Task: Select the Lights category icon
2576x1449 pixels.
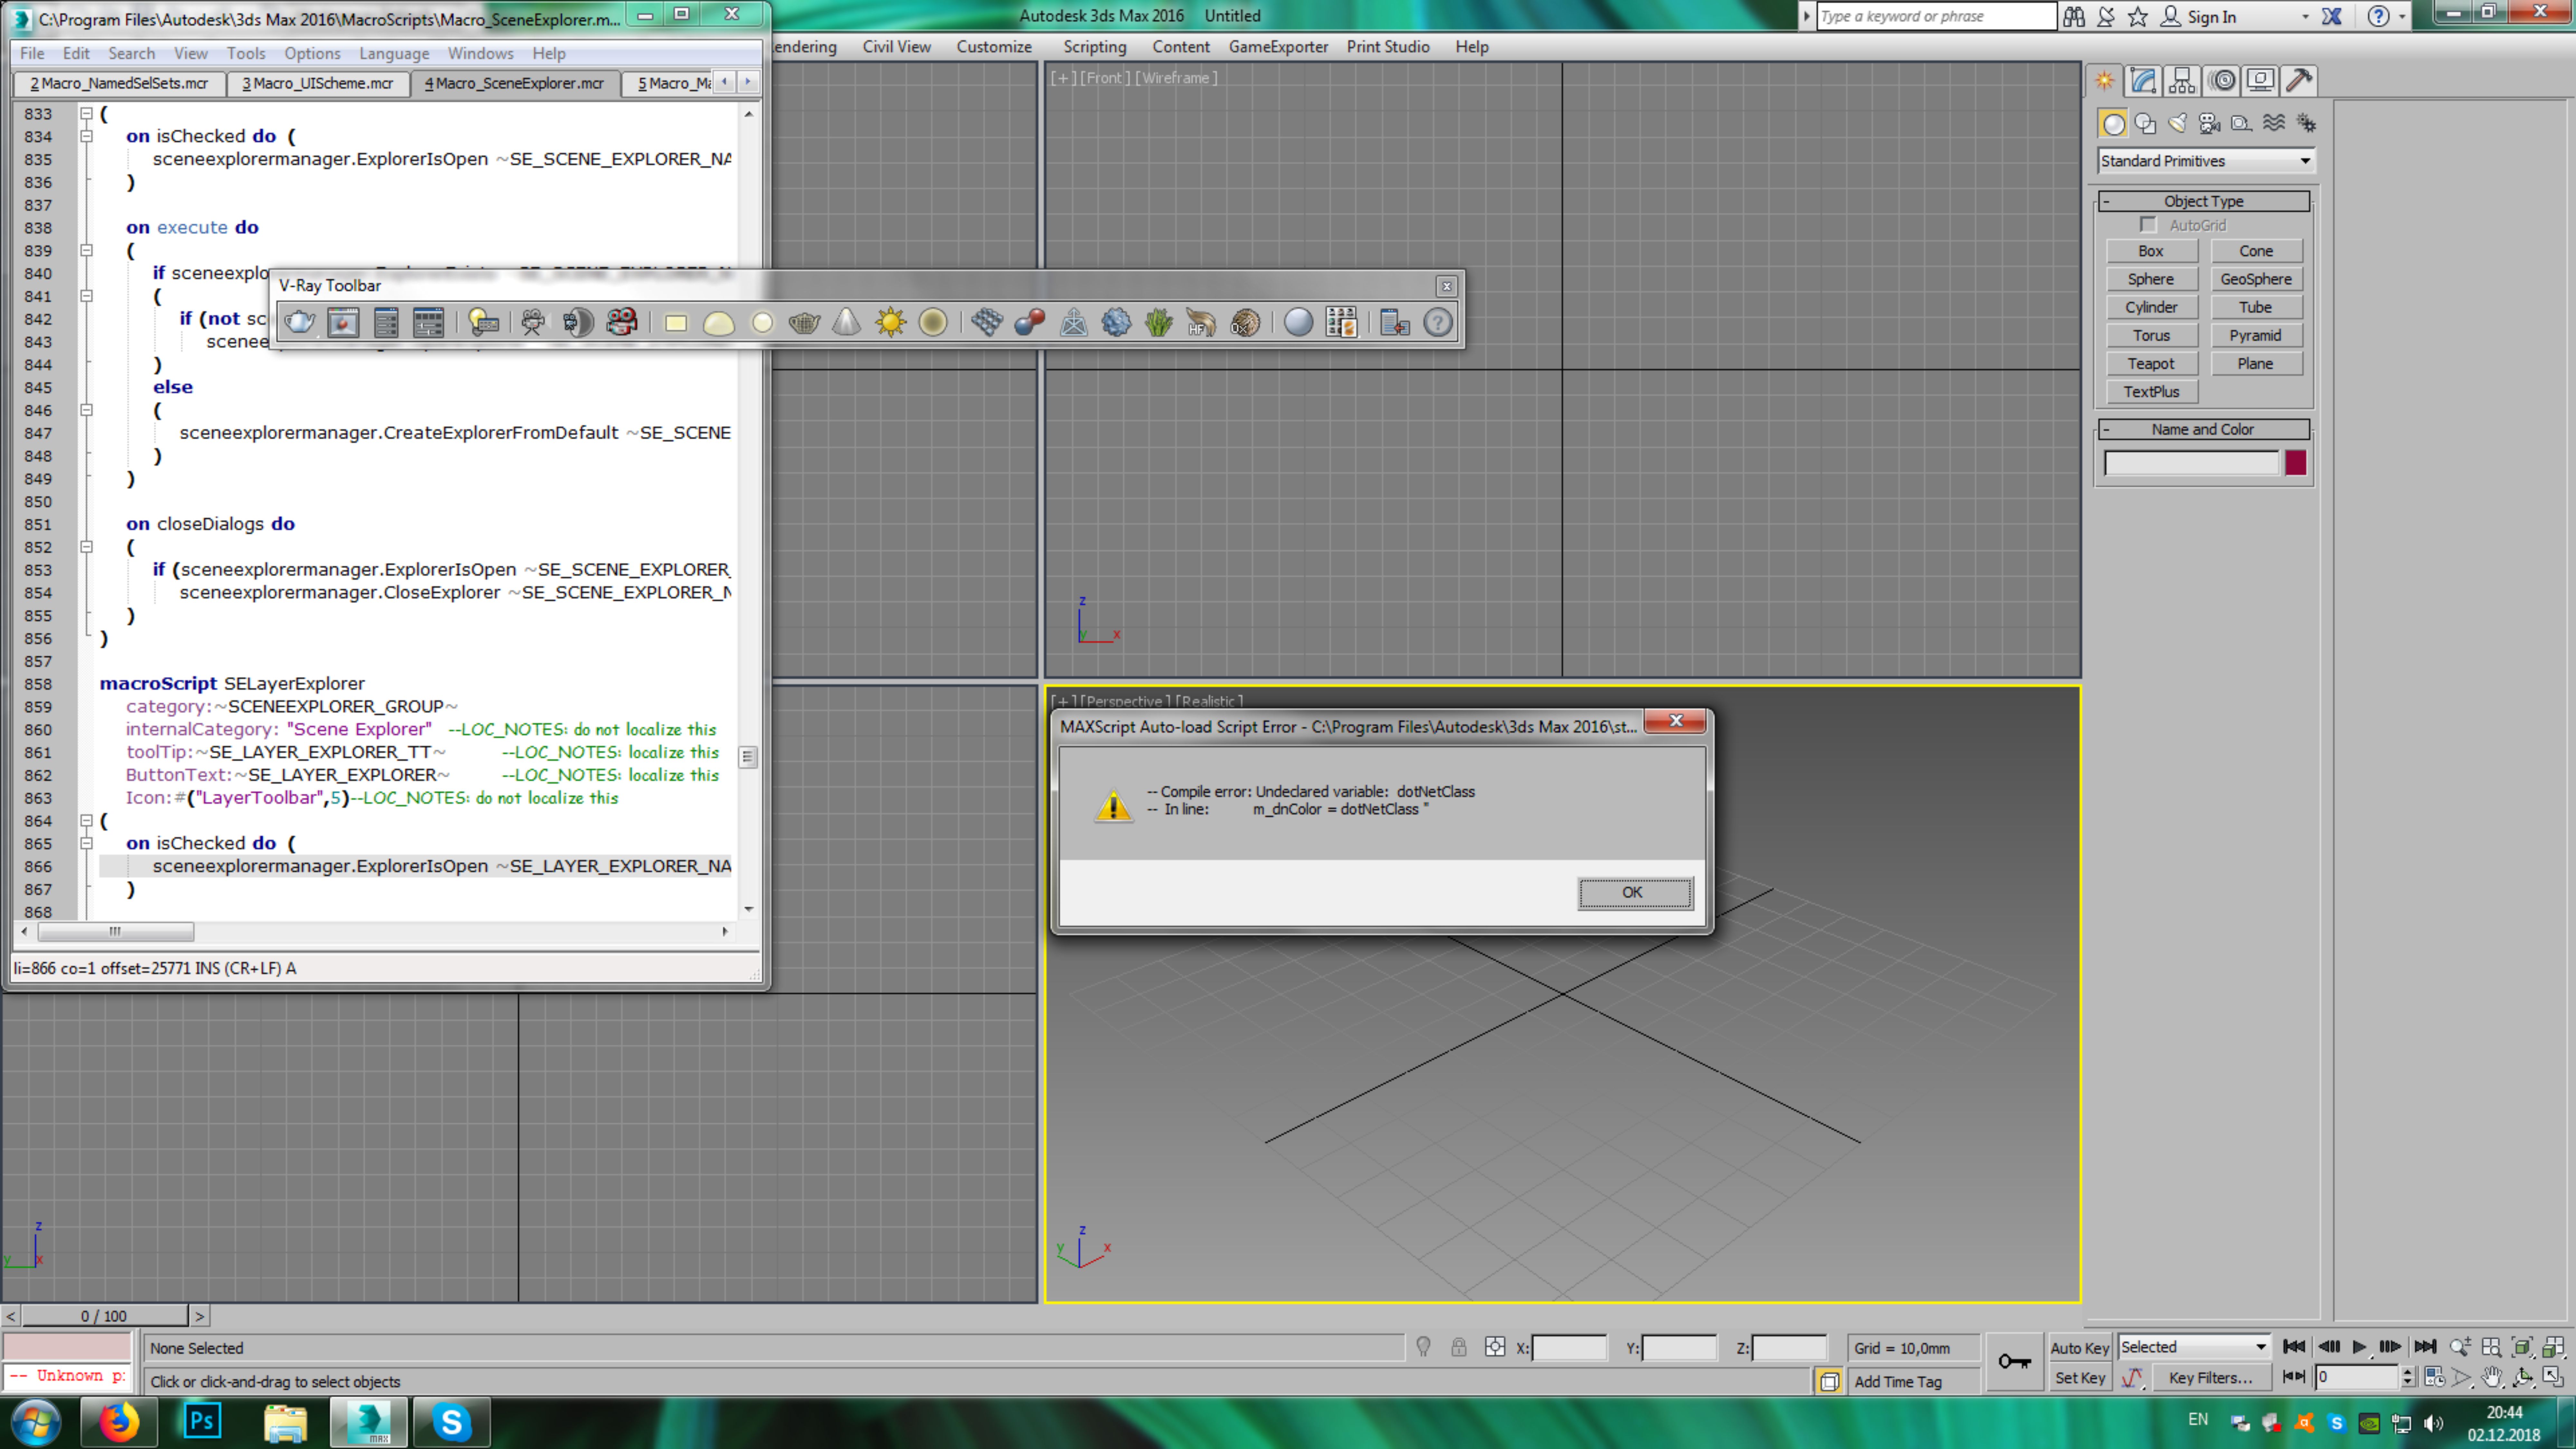Action: point(2177,123)
